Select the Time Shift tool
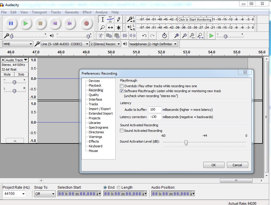 (110, 27)
